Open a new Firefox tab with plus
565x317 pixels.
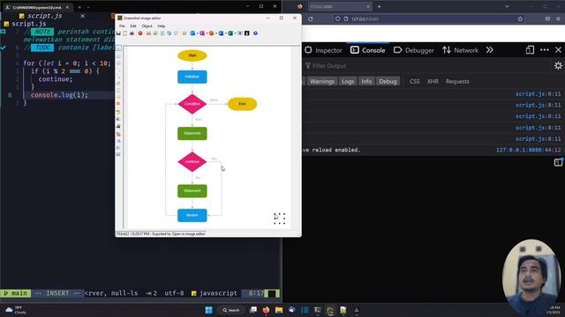379,6
